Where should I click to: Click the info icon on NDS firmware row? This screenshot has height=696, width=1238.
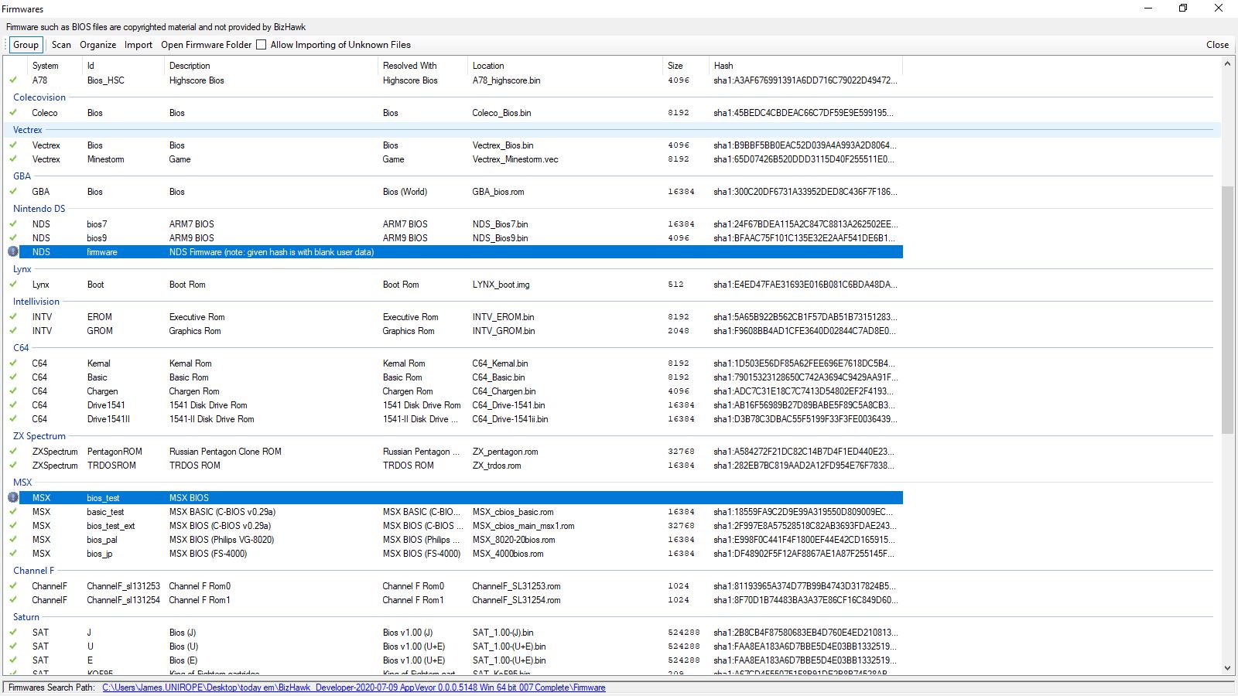click(13, 252)
